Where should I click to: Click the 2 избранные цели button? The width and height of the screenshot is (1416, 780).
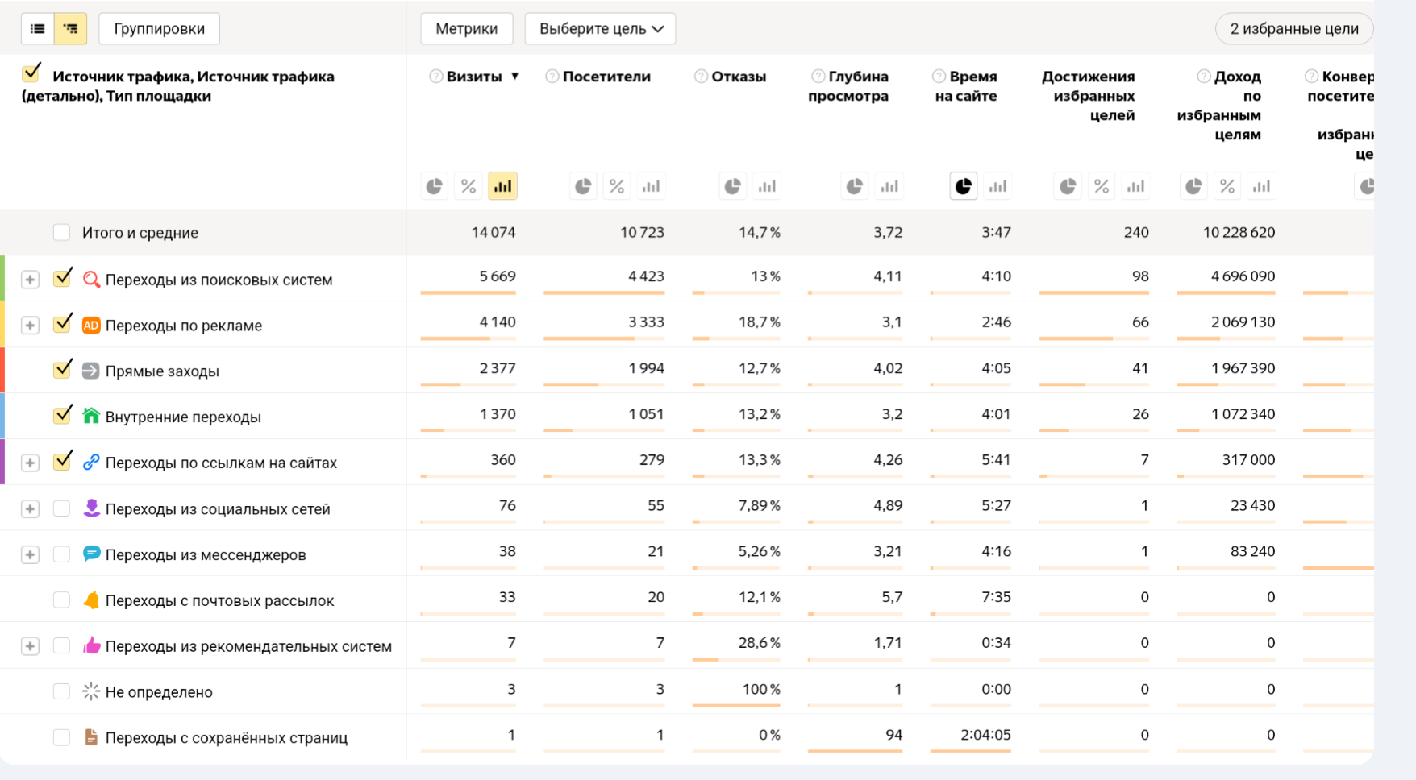point(1293,29)
